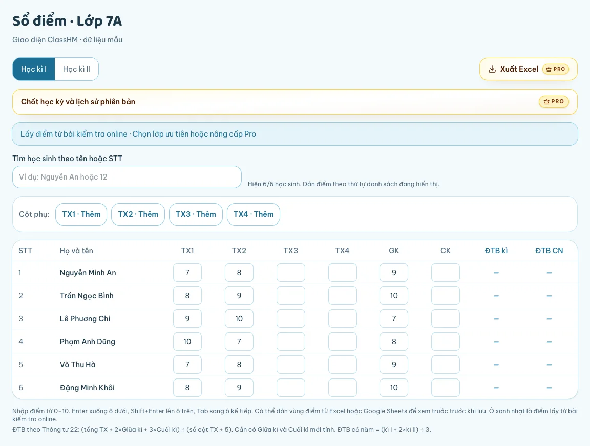Viewport: 590px width, 446px height.
Task: Click the CK cell for Nguyễn Minh An
Action: [446, 273]
